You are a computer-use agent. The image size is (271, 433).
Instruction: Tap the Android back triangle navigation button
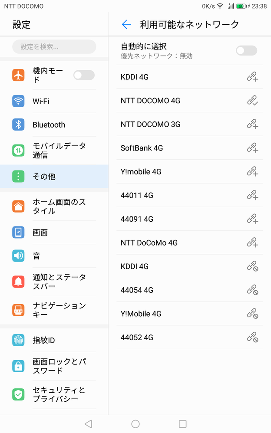tap(89, 424)
